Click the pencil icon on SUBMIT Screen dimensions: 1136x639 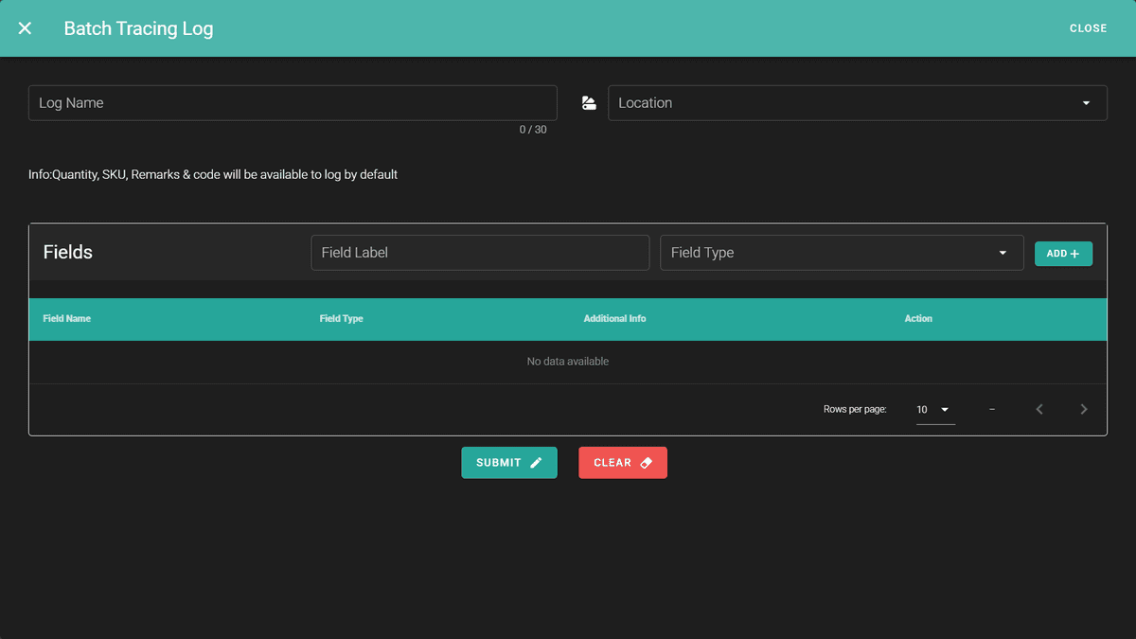click(x=536, y=463)
